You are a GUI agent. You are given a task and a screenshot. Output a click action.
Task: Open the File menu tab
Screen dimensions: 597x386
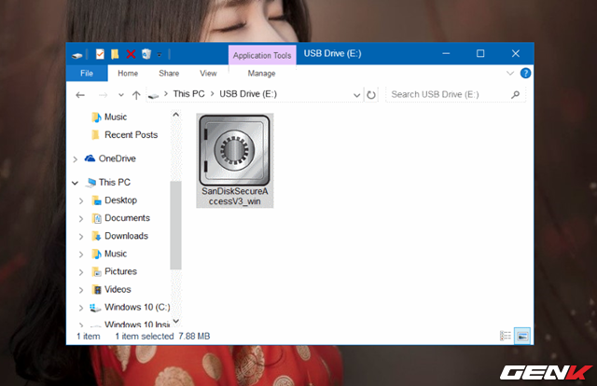tap(87, 73)
